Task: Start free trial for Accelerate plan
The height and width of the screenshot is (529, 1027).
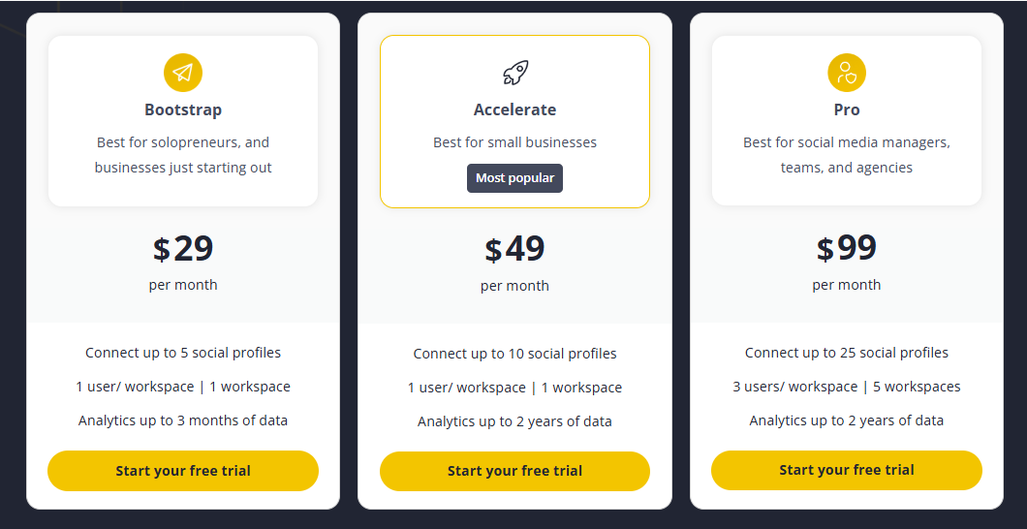Action: 514,471
